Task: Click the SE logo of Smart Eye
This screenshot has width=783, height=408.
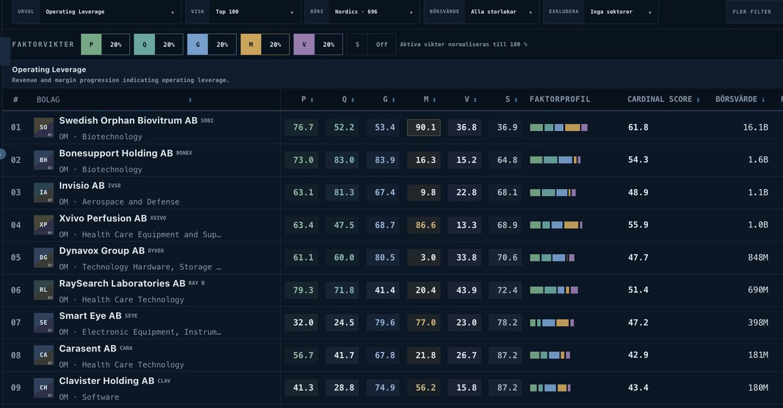Action: 44,323
